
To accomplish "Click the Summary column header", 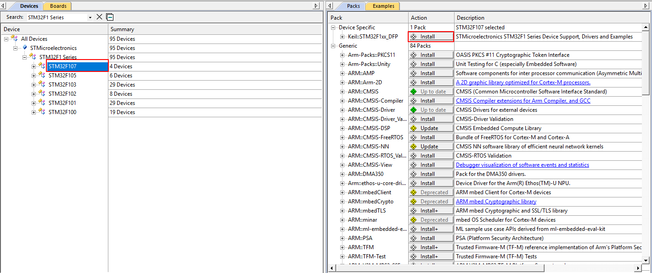I will [x=215, y=29].
